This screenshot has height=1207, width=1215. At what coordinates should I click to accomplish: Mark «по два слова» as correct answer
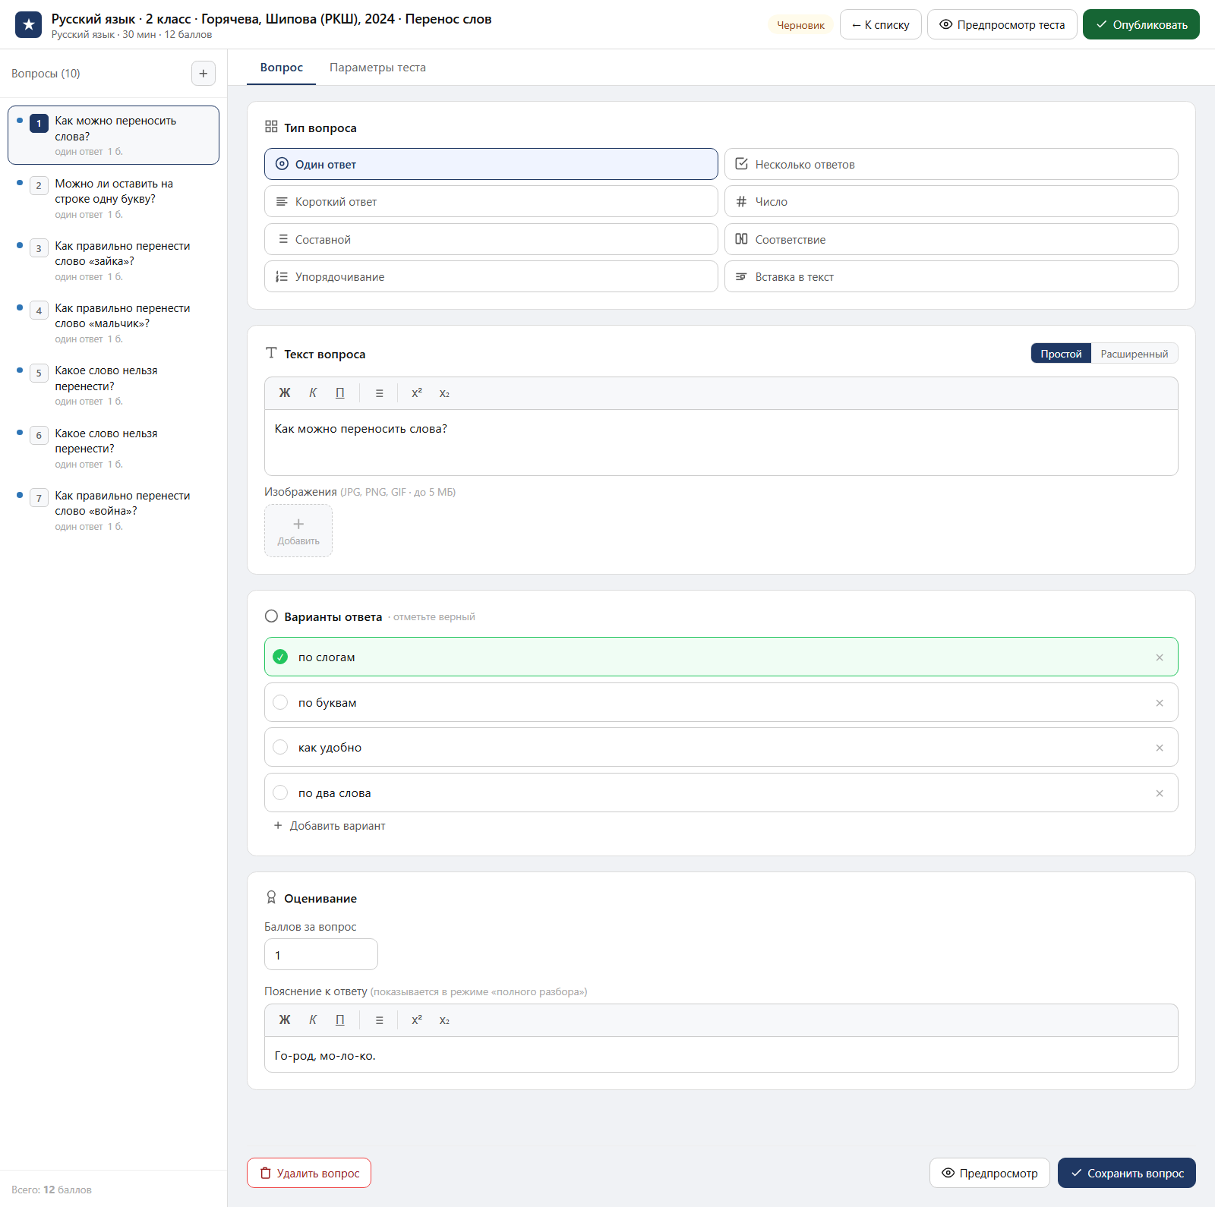[280, 793]
